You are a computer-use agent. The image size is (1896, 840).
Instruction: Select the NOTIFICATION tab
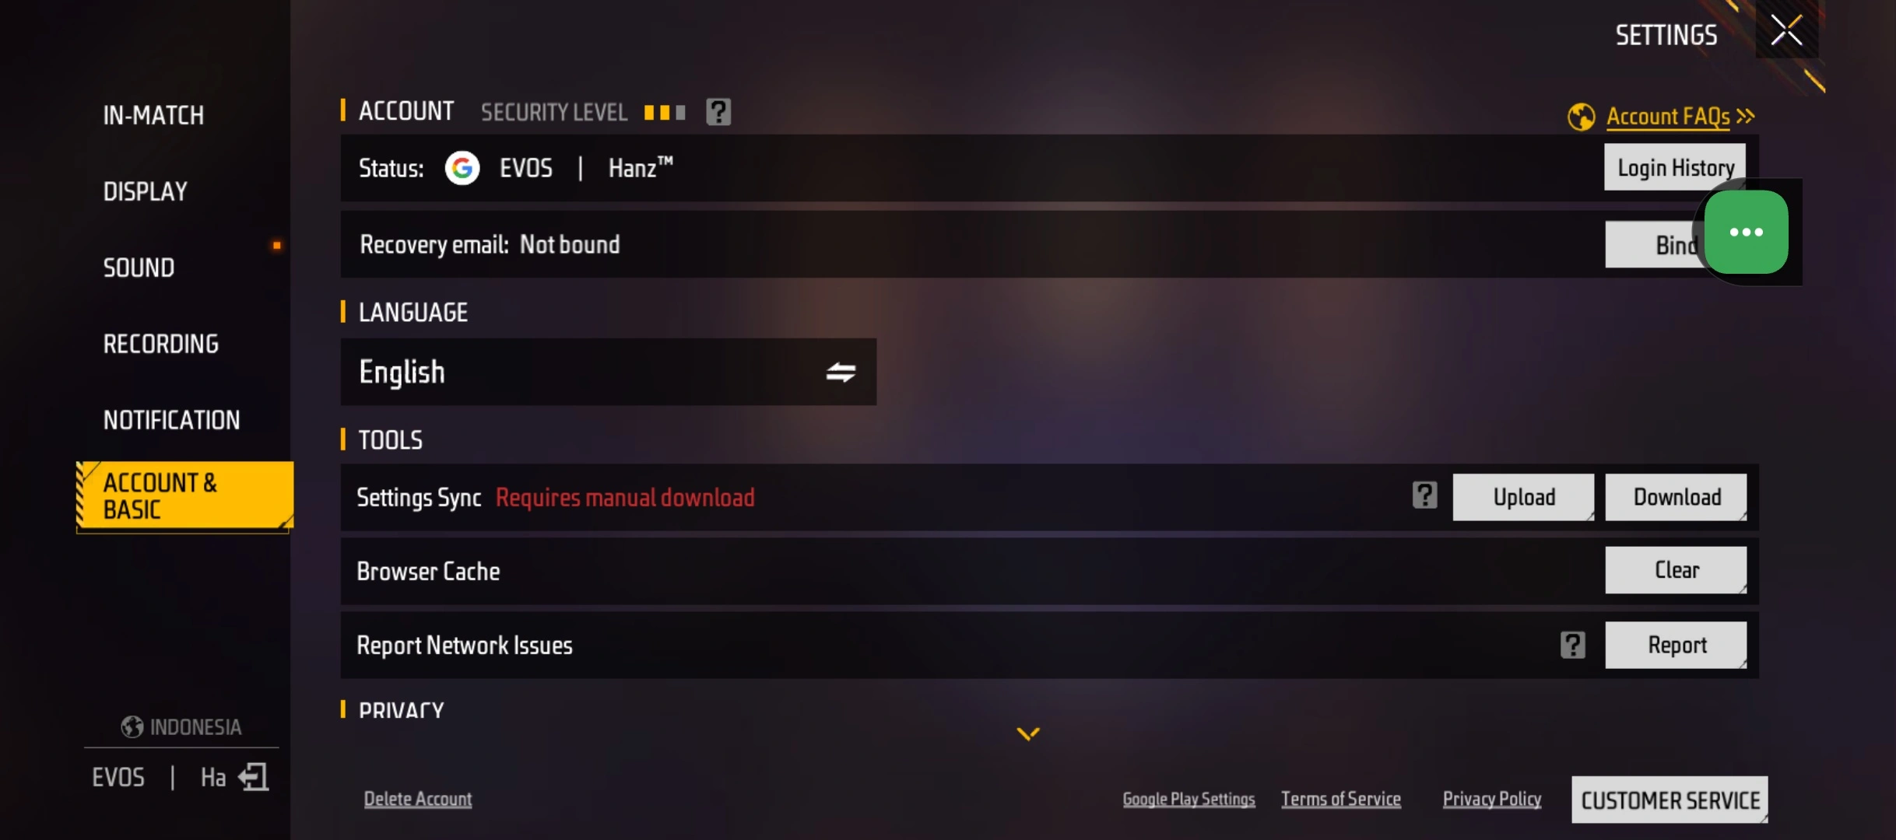click(171, 420)
